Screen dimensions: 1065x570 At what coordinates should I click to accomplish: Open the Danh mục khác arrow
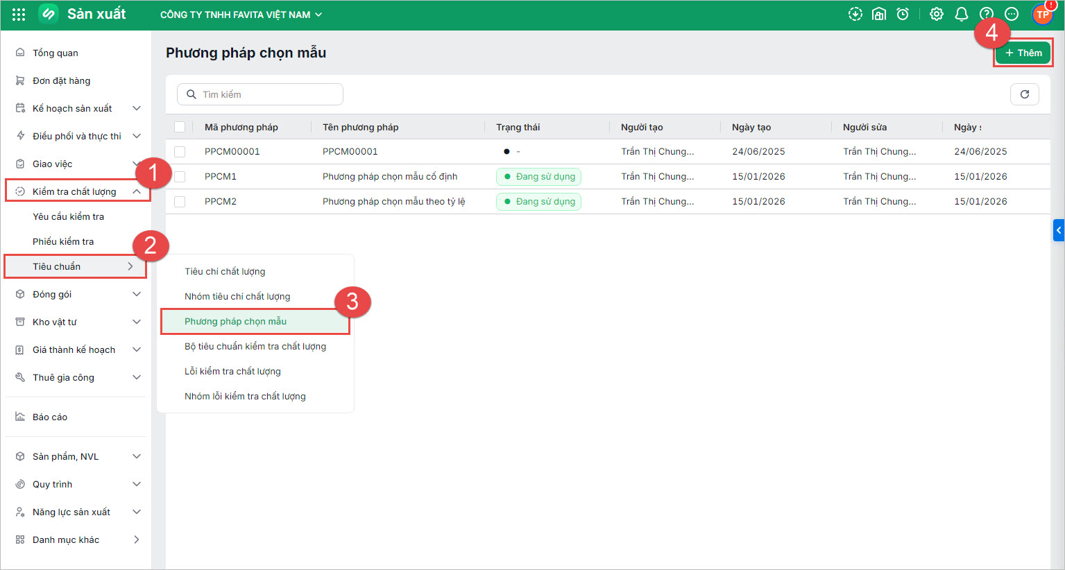coord(137,539)
